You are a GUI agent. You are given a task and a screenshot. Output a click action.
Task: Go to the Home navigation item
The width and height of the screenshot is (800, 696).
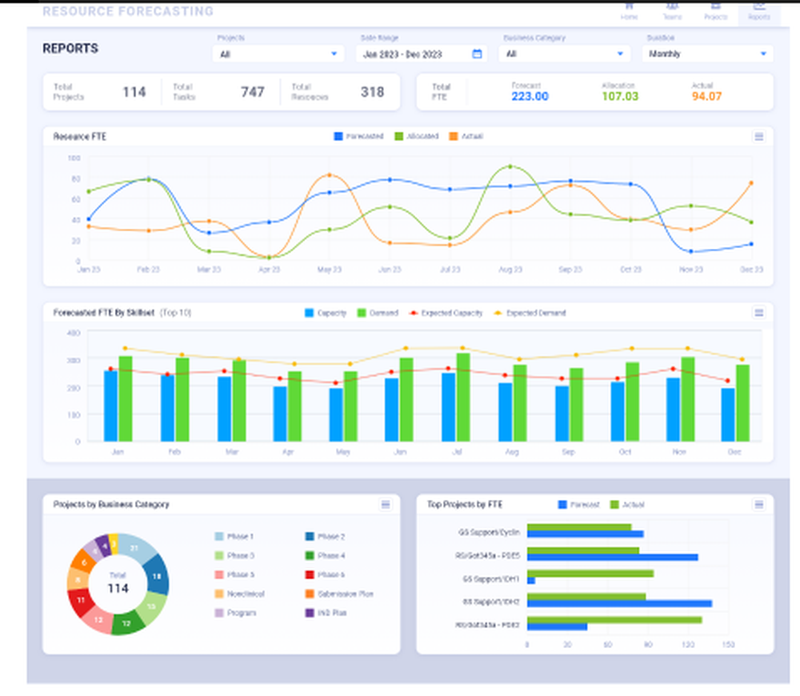pos(629,11)
